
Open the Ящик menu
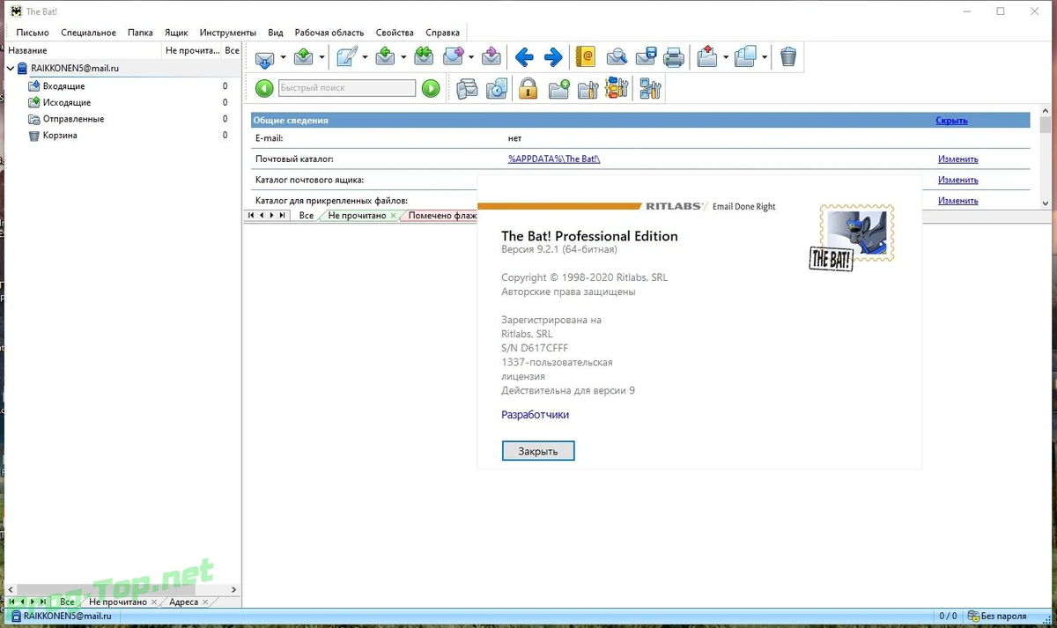coord(176,33)
